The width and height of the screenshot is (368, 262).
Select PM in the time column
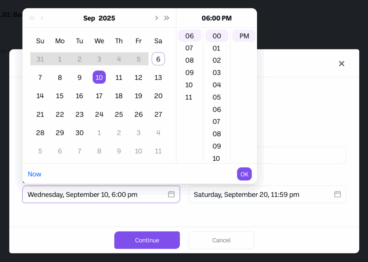[x=244, y=36]
